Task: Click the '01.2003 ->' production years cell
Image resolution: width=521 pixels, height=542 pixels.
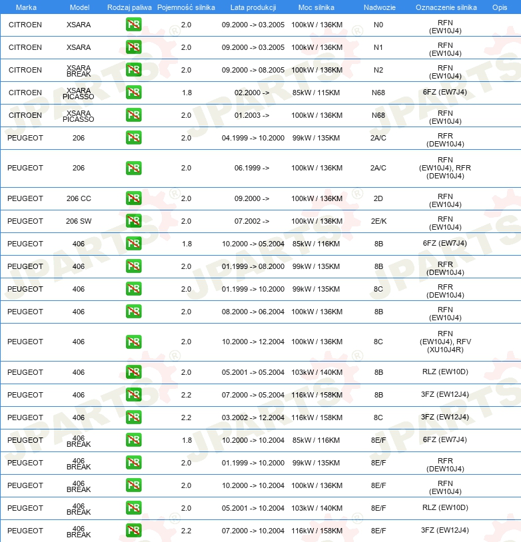Action: [x=252, y=115]
